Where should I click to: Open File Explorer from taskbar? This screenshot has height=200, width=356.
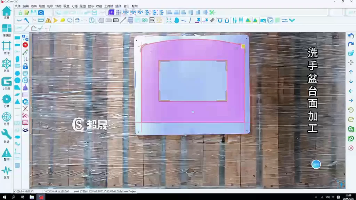pyautogui.click(x=32, y=197)
